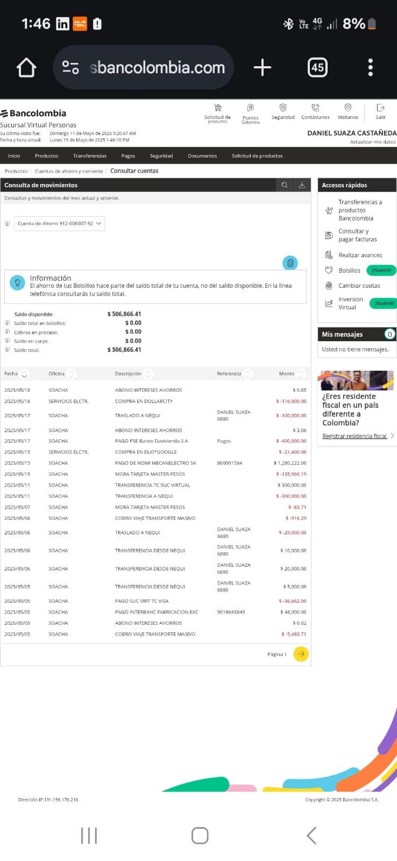
Task: Click the search magnifier in Consulta de movimientos
Action: pos(285,185)
